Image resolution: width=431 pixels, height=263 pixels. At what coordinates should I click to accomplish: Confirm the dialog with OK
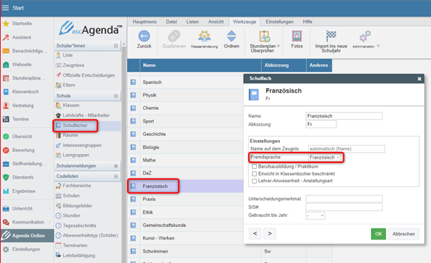379,234
